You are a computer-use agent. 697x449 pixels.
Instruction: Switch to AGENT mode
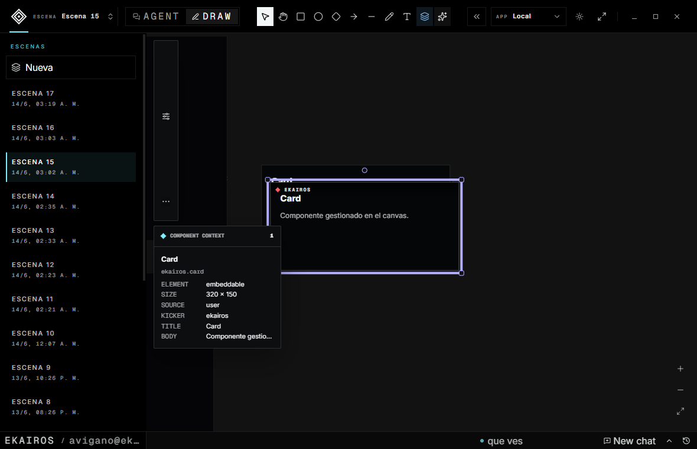[x=155, y=17]
